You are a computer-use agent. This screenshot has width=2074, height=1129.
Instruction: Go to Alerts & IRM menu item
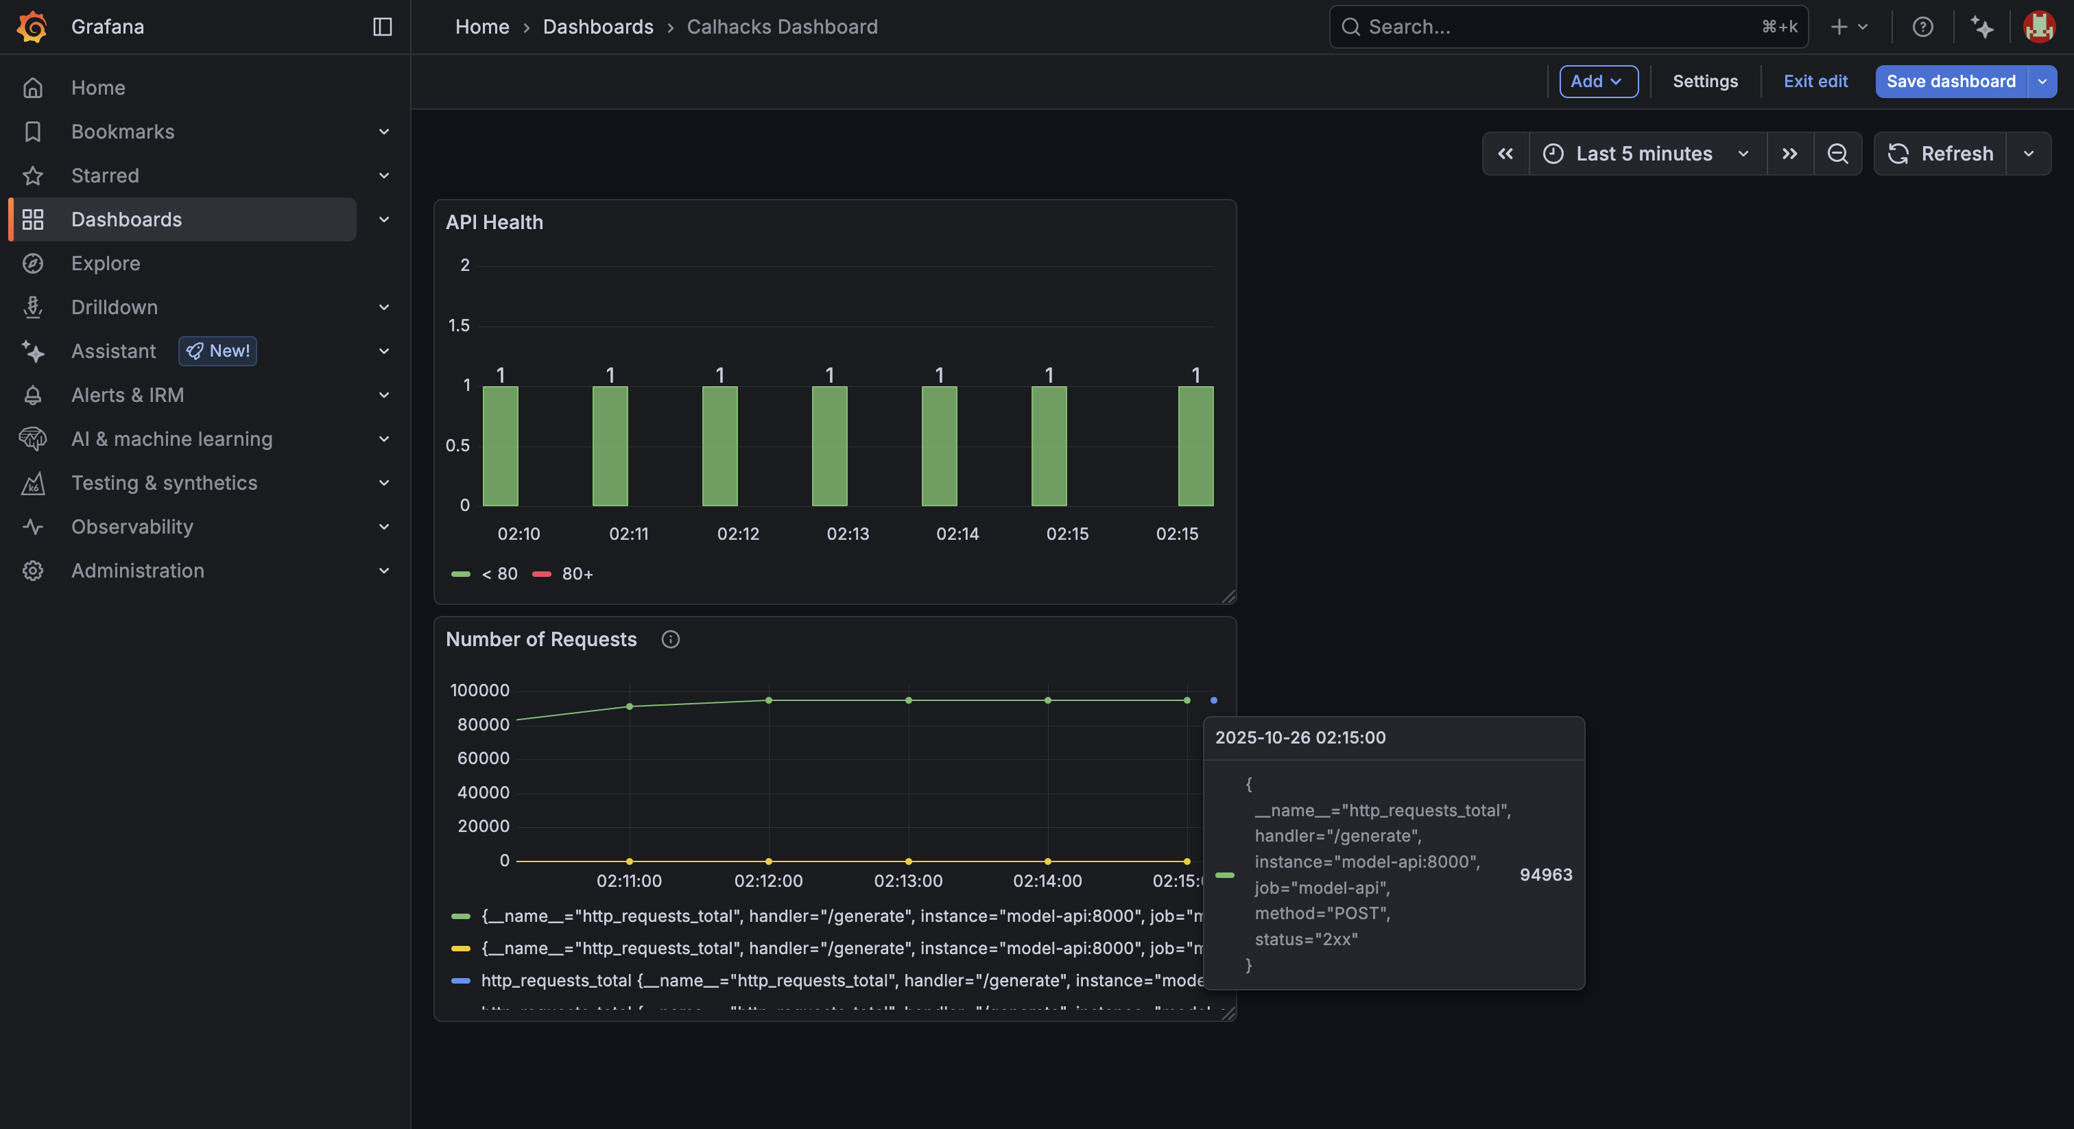[127, 395]
